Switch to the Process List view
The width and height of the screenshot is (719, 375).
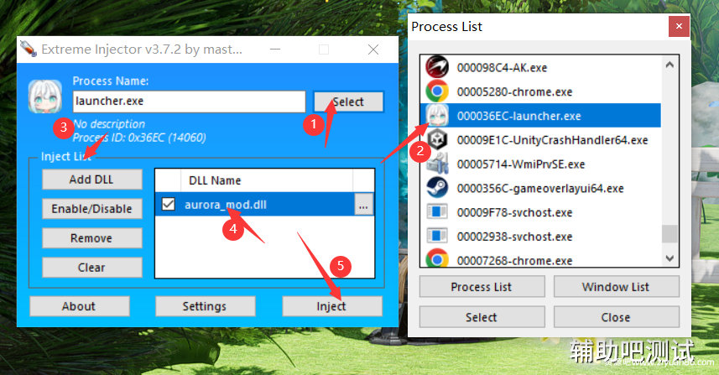click(481, 287)
